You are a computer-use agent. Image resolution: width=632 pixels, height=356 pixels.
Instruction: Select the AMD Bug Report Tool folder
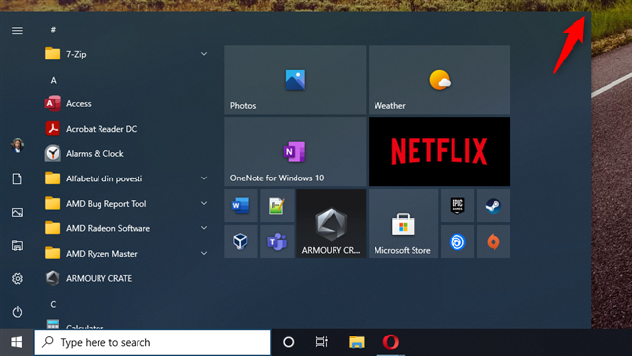pos(127,204)
